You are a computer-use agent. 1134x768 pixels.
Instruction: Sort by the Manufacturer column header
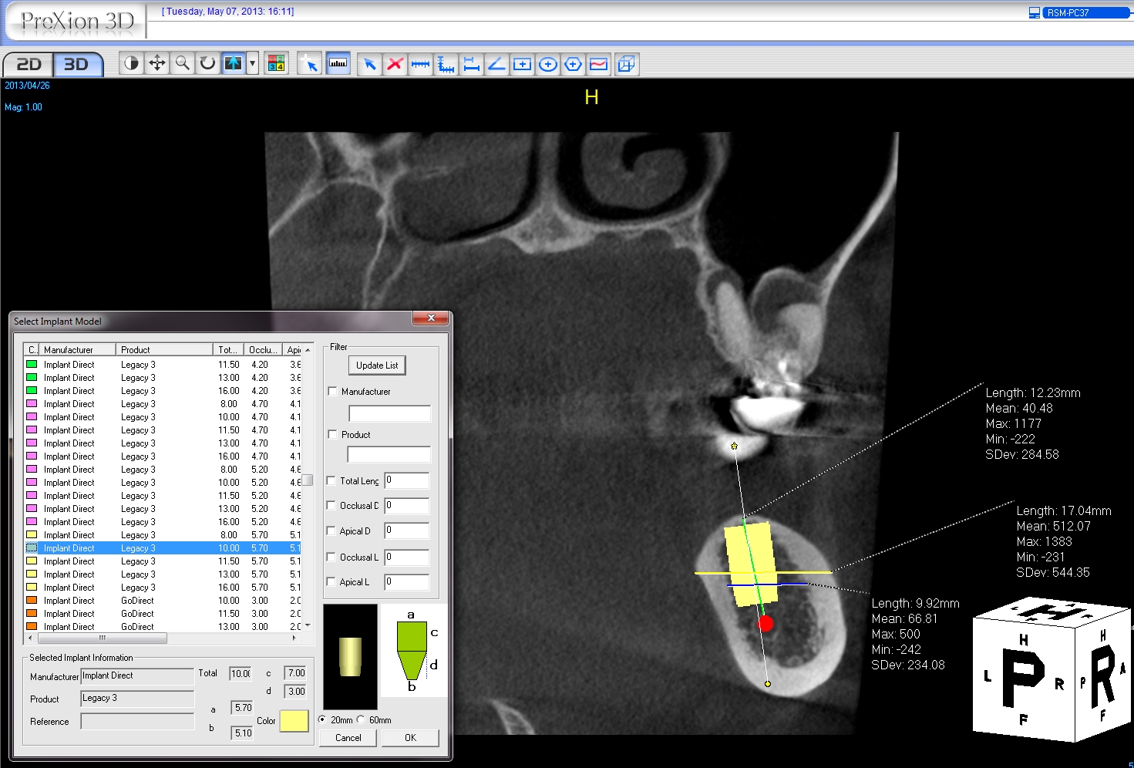point(77,349)
